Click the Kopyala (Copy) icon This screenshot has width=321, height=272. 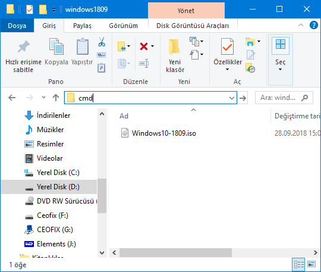point(56,46)
